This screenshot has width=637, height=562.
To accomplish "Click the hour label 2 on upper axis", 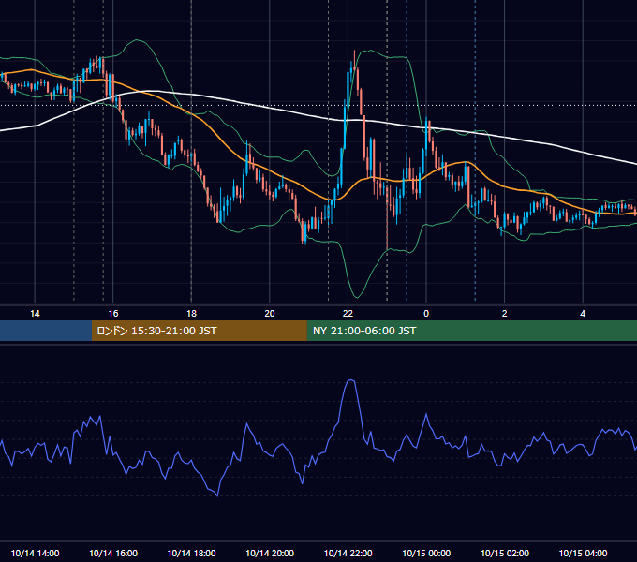I will pos(505,314).
